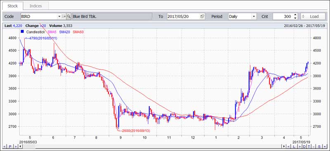The height and width of the screenshot is (151, 330).
Task: Click the minus button at the bottom right
Action: pos(313,146)
